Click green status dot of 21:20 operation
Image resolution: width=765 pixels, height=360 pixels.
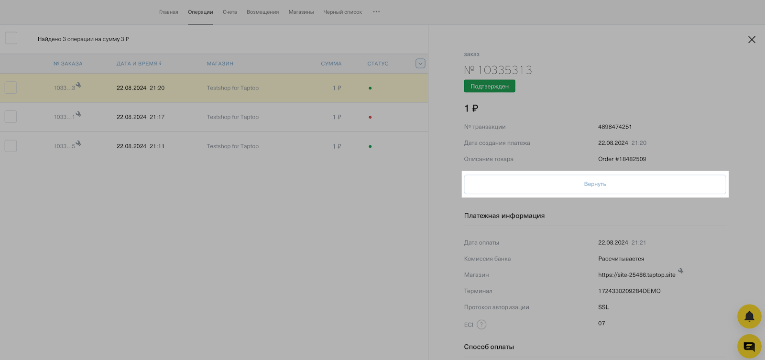pyautogui.click(x=370, y=88)
